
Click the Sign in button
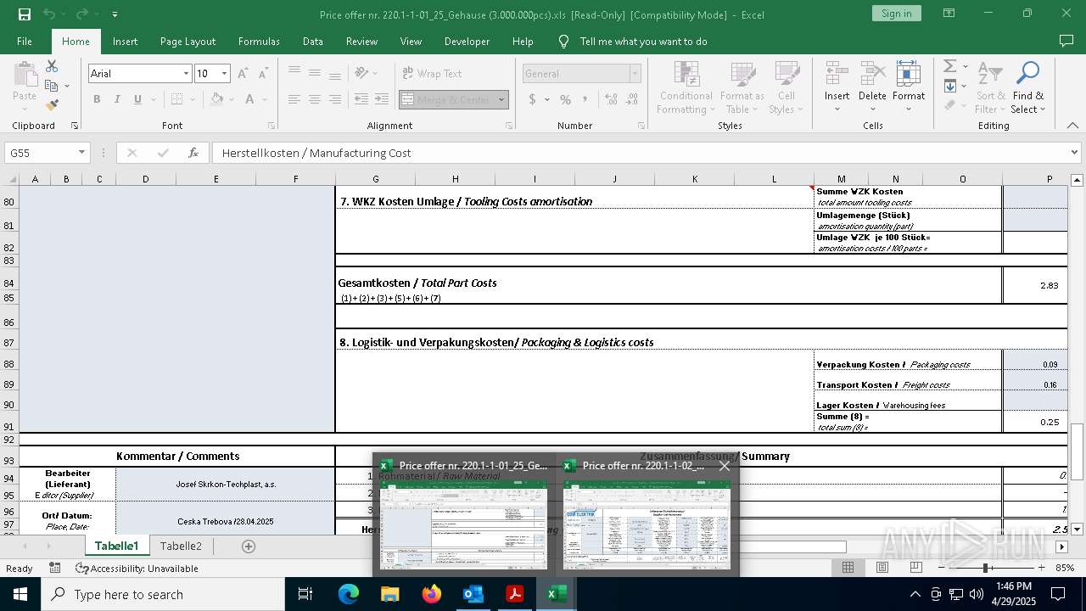click(896, 14)
